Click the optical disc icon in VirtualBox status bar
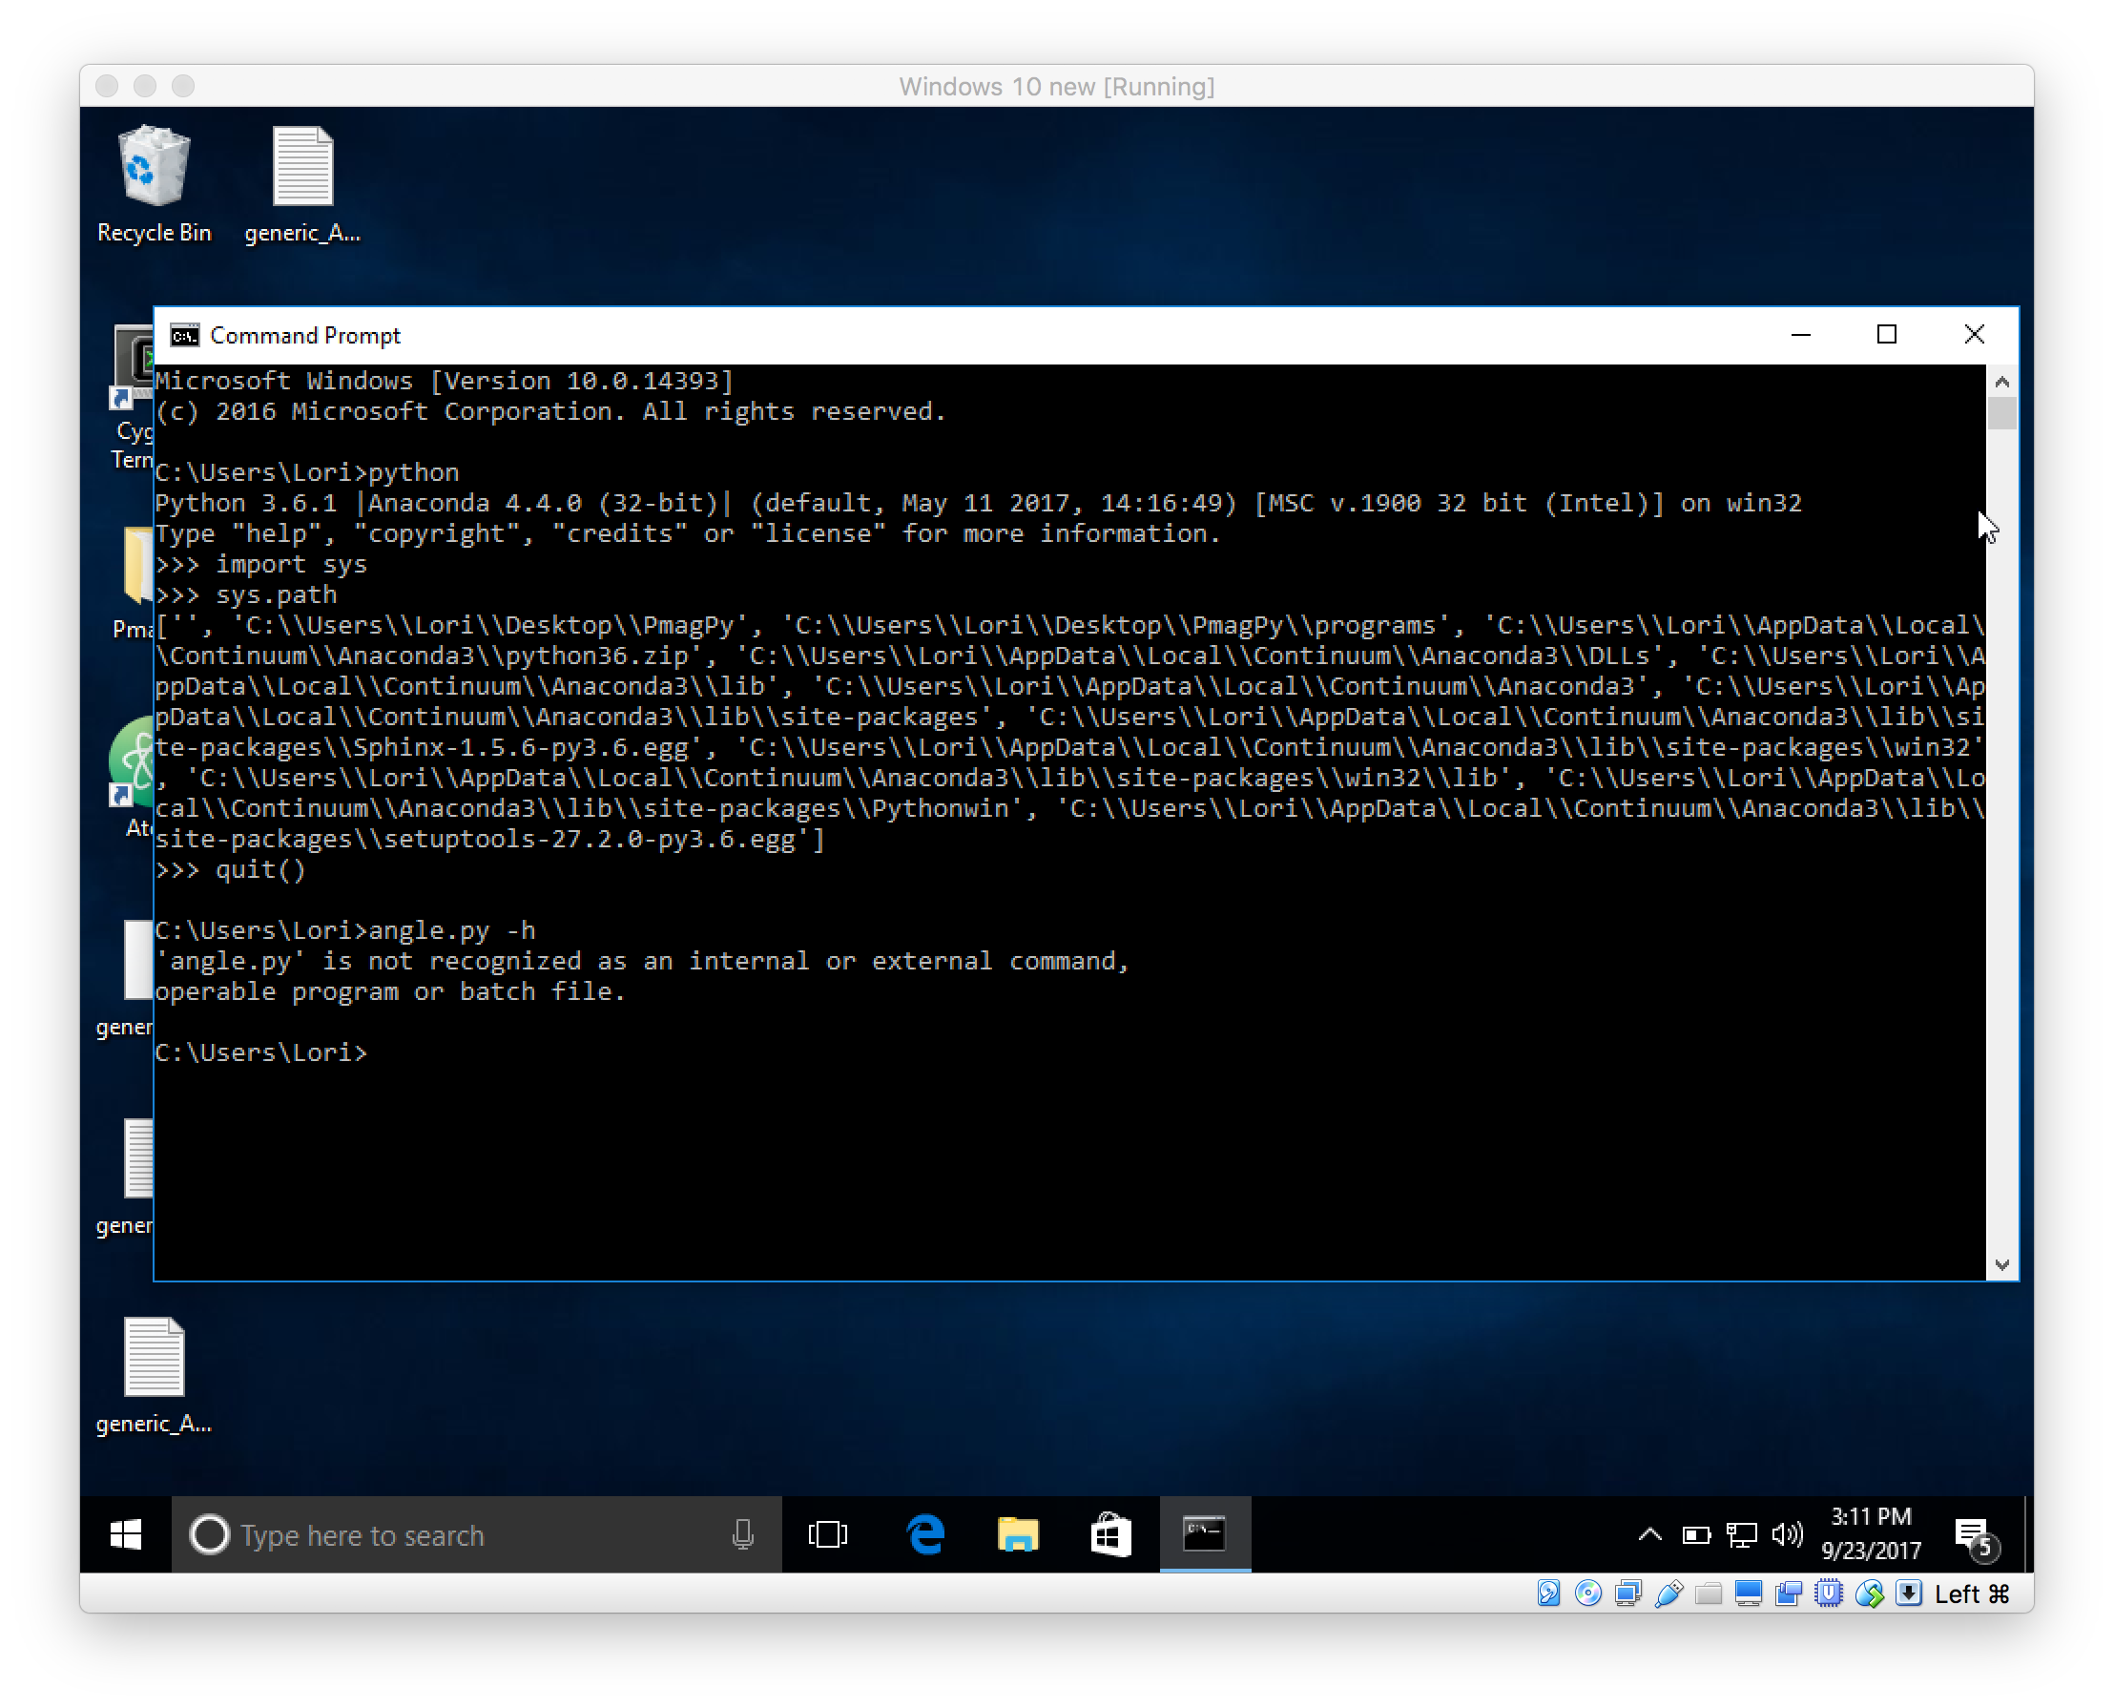 [1587, 1592]
